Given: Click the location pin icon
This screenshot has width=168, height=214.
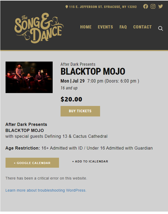Looking at the screenshot, I should pos(67,7).
